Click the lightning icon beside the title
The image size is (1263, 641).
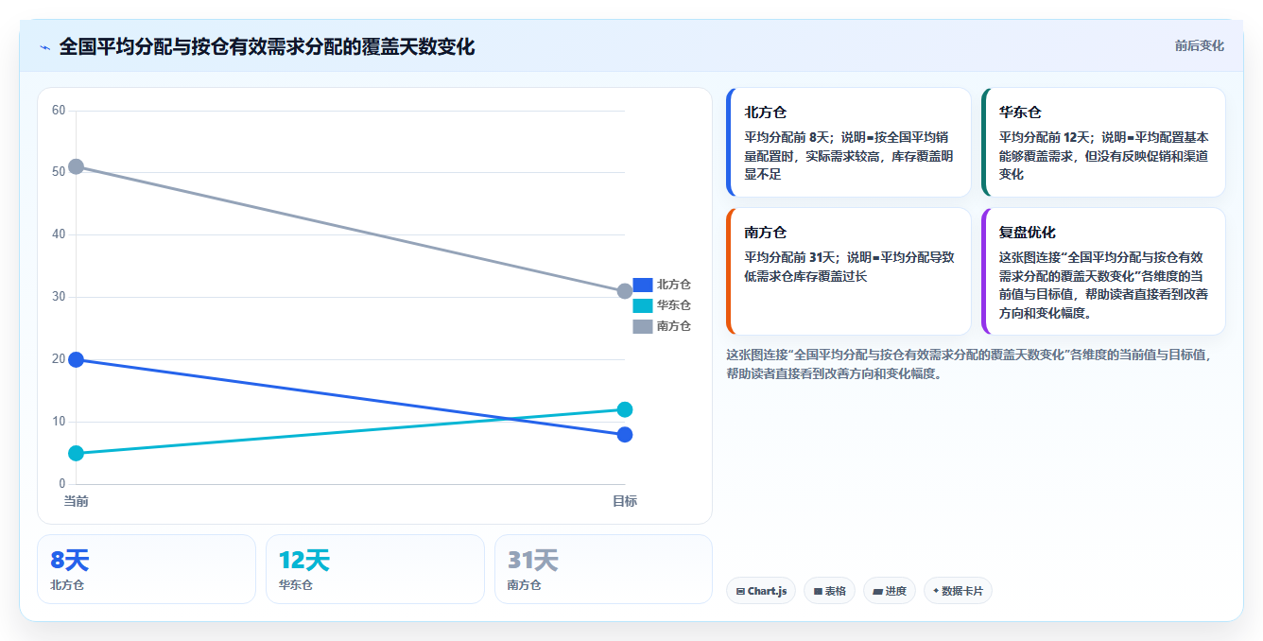44,46
